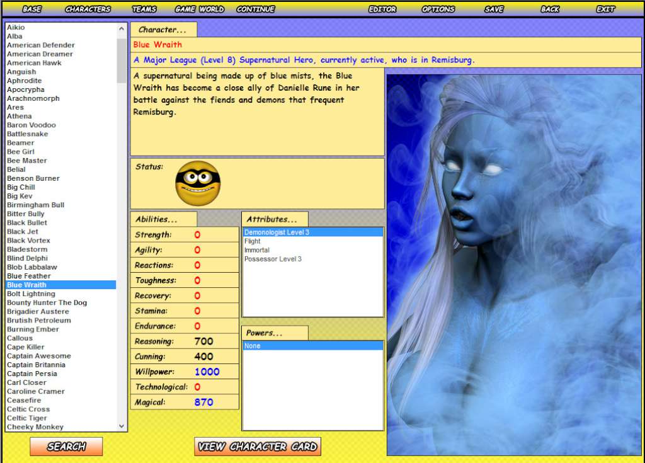Open the OPTIONS menu
The image size is (645, 463).
[438, 9]
